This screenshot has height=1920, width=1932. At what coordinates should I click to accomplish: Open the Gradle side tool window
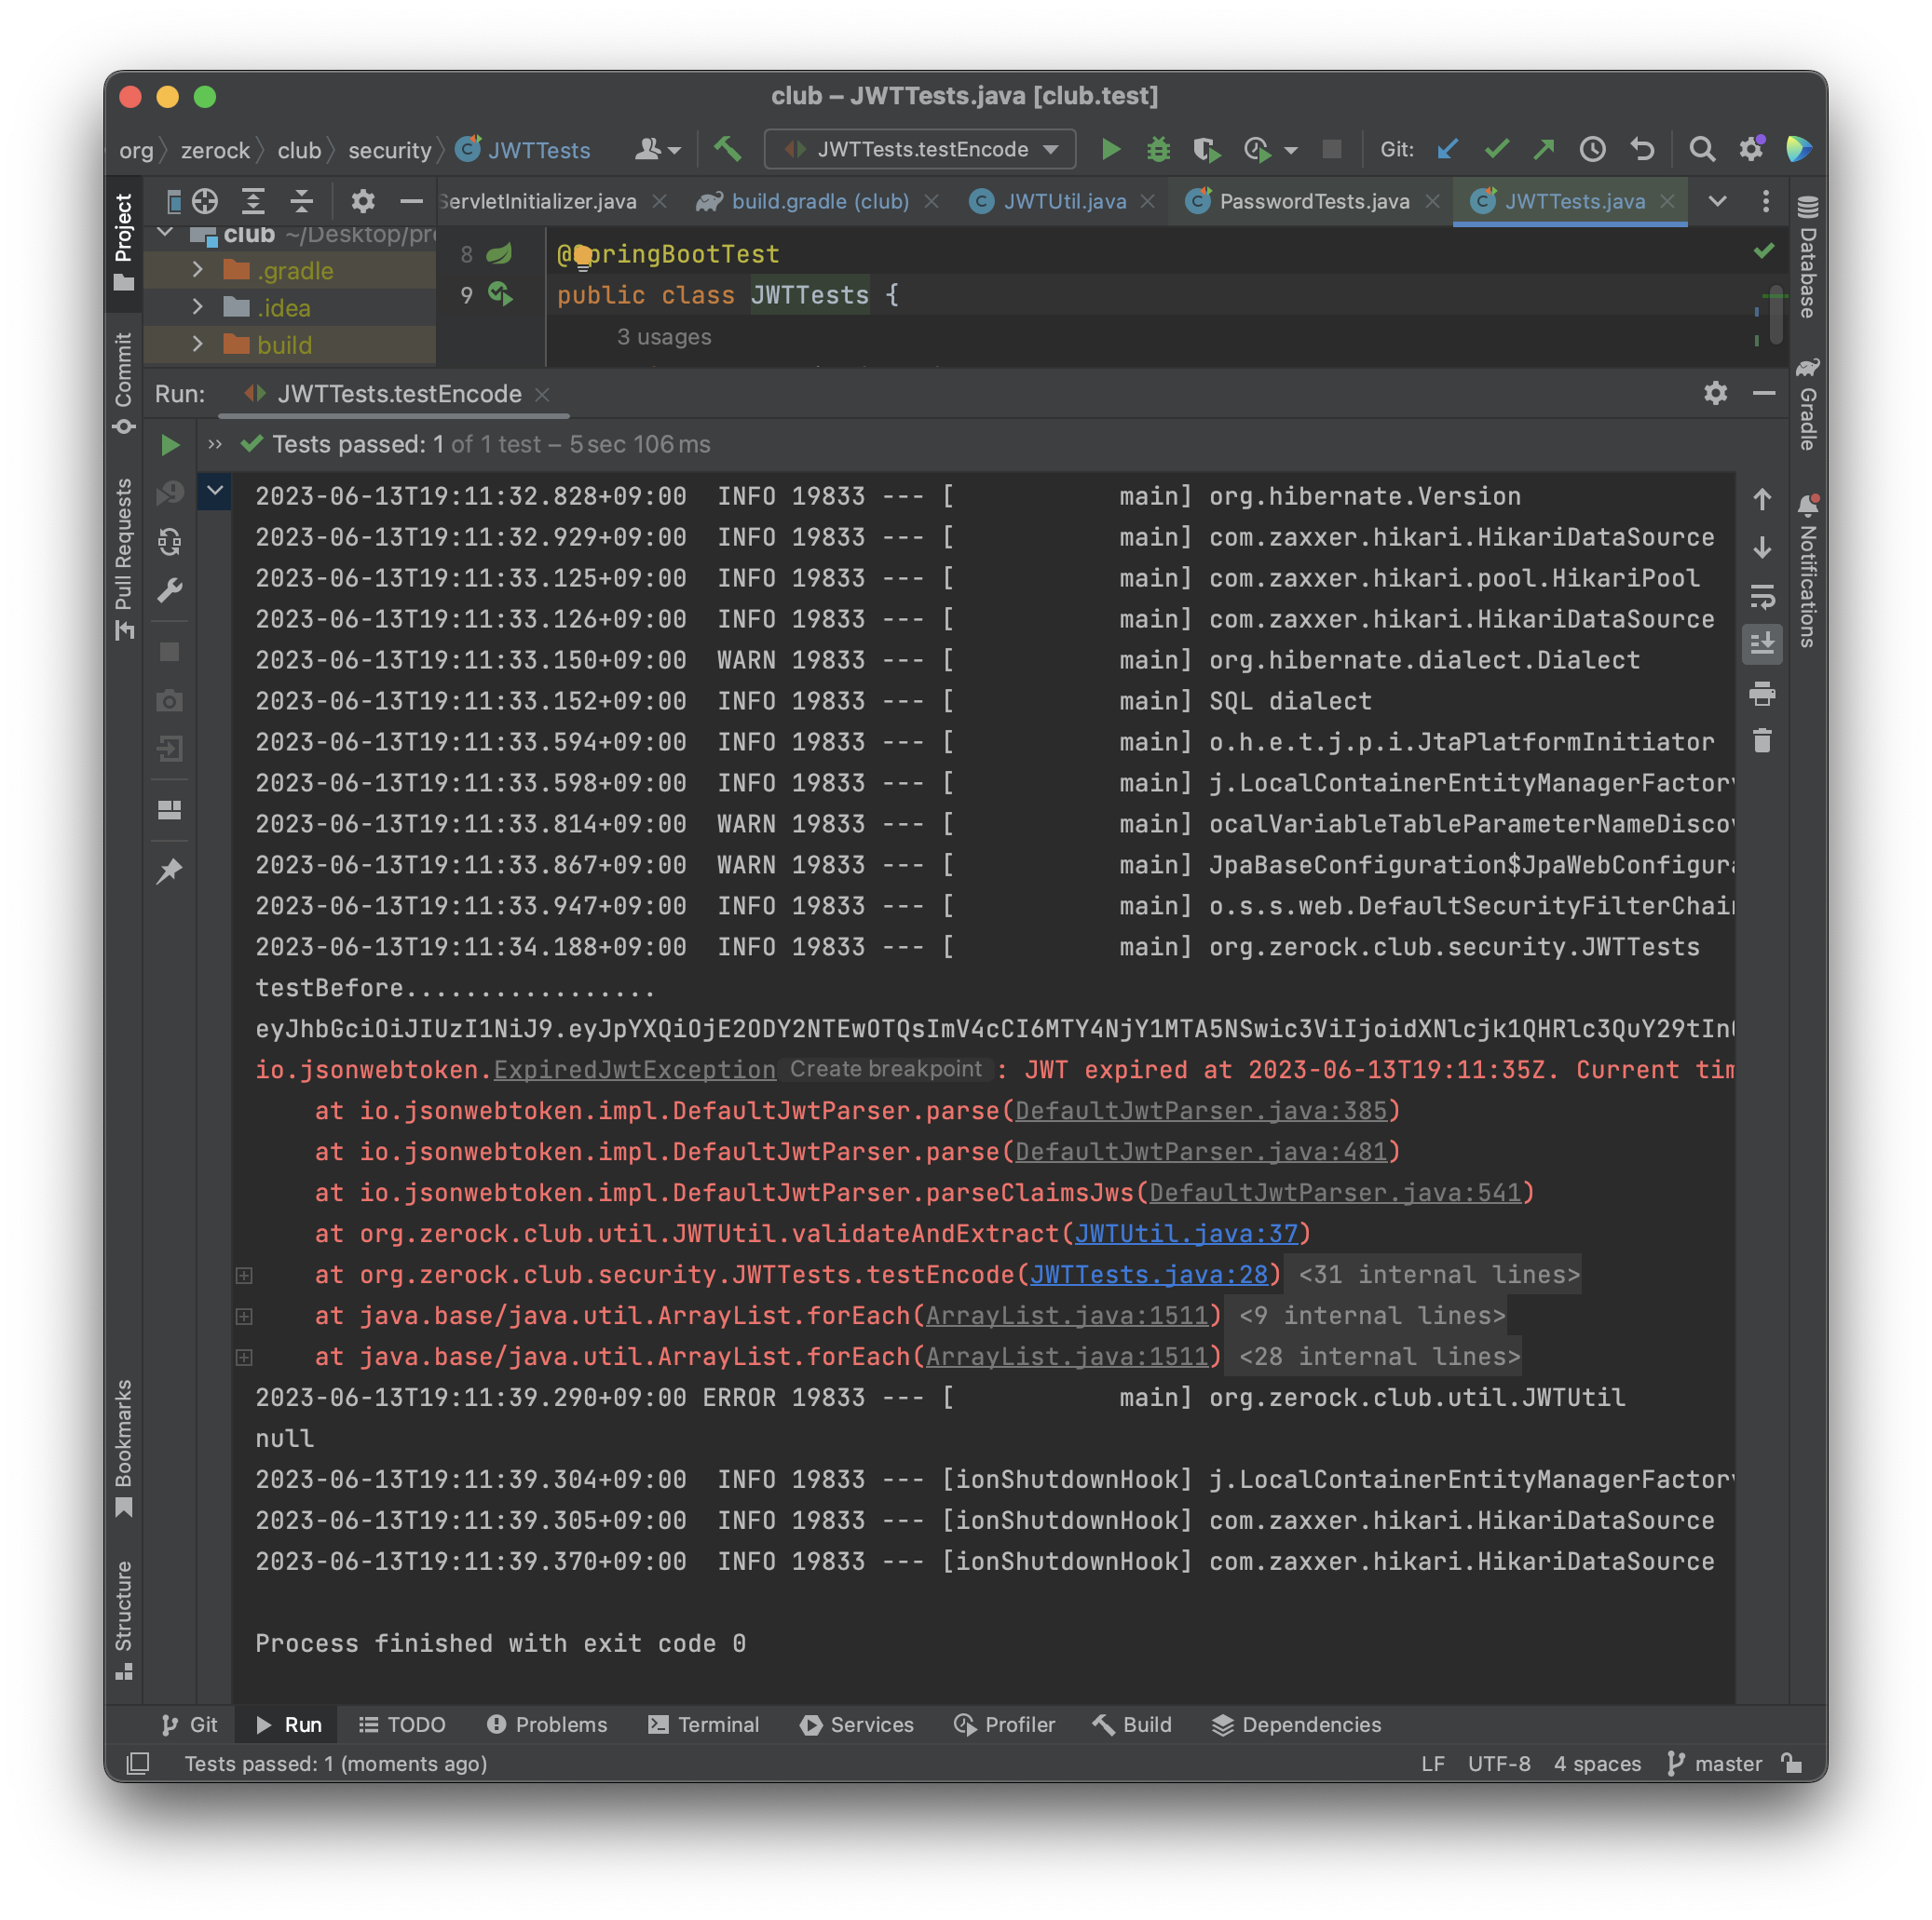pyautogui.click(x=1808, y=404)
